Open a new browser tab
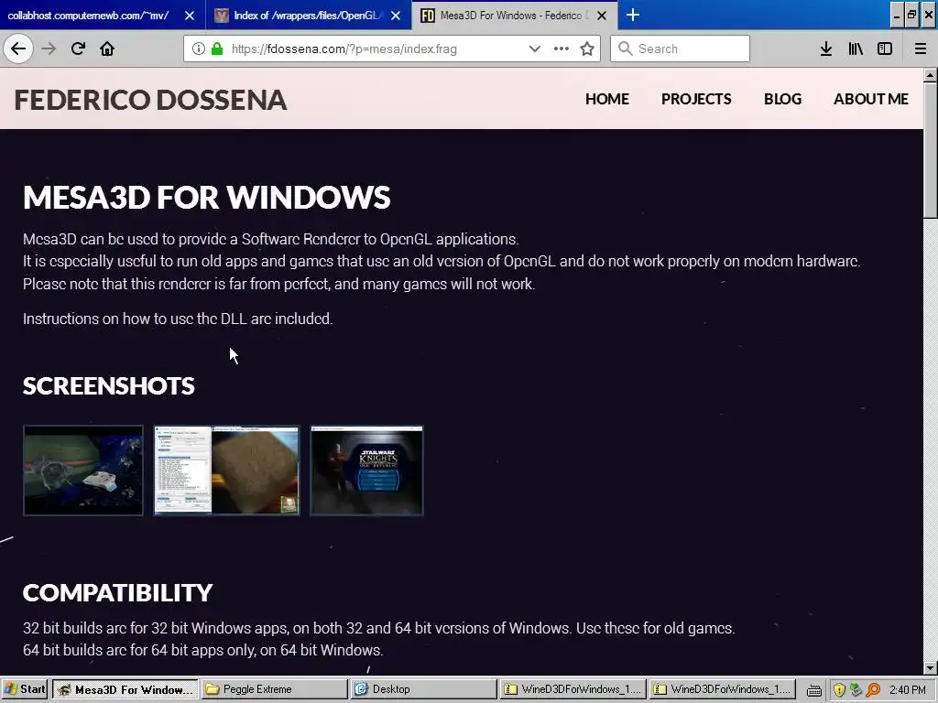938x703 pixels. (633, 15)
